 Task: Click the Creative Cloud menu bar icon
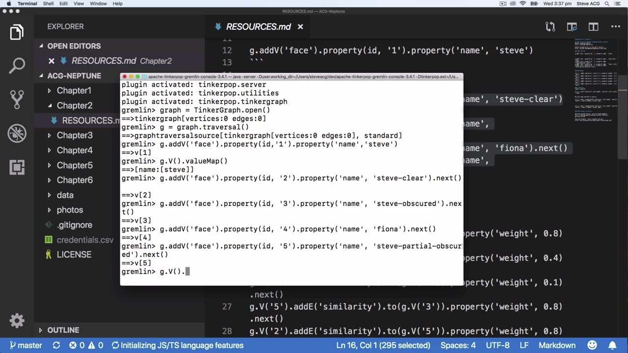(513, 3)
